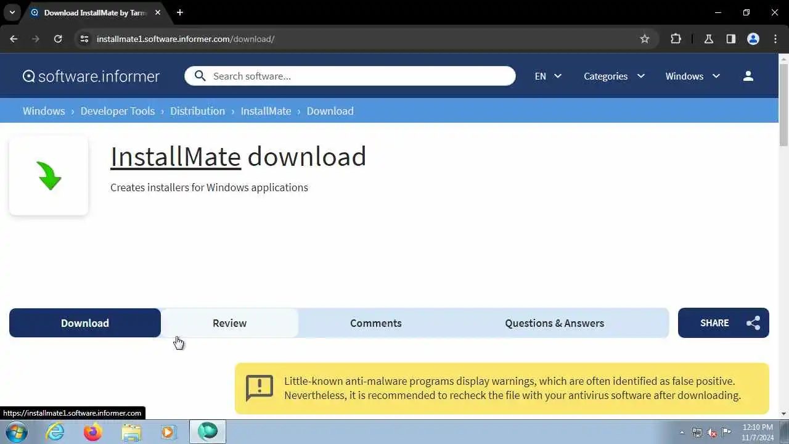
Task: Click the scrollbar up arrow
Action: [x=783, y=59]
